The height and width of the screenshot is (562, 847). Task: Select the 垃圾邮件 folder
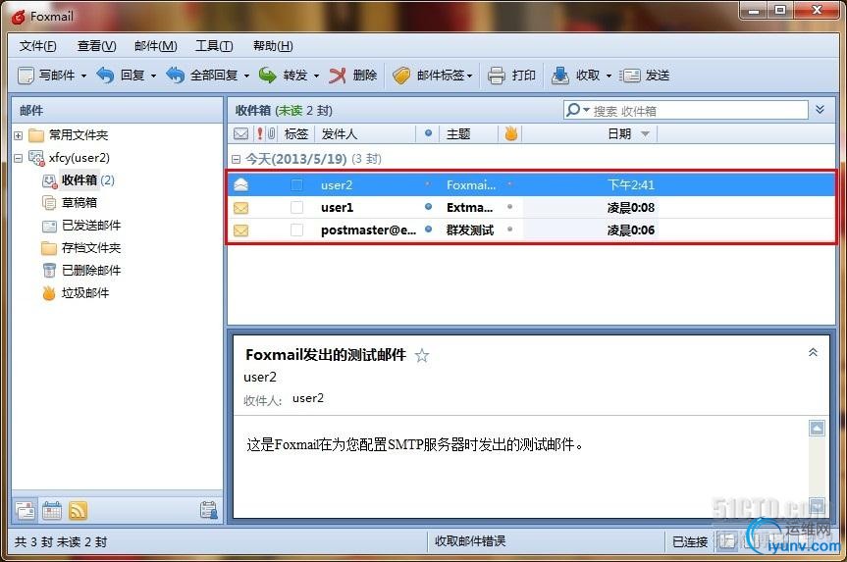coord(77,293)
